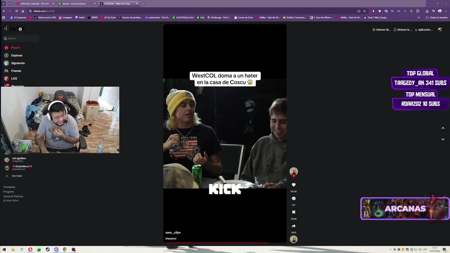Open Chrome downloads icon
450x253 pixels.
pyautogui.click(x=427, y=11)
